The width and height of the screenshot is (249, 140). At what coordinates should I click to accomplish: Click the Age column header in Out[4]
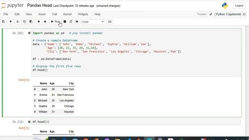pyautogui.click(x=52, y=84)
